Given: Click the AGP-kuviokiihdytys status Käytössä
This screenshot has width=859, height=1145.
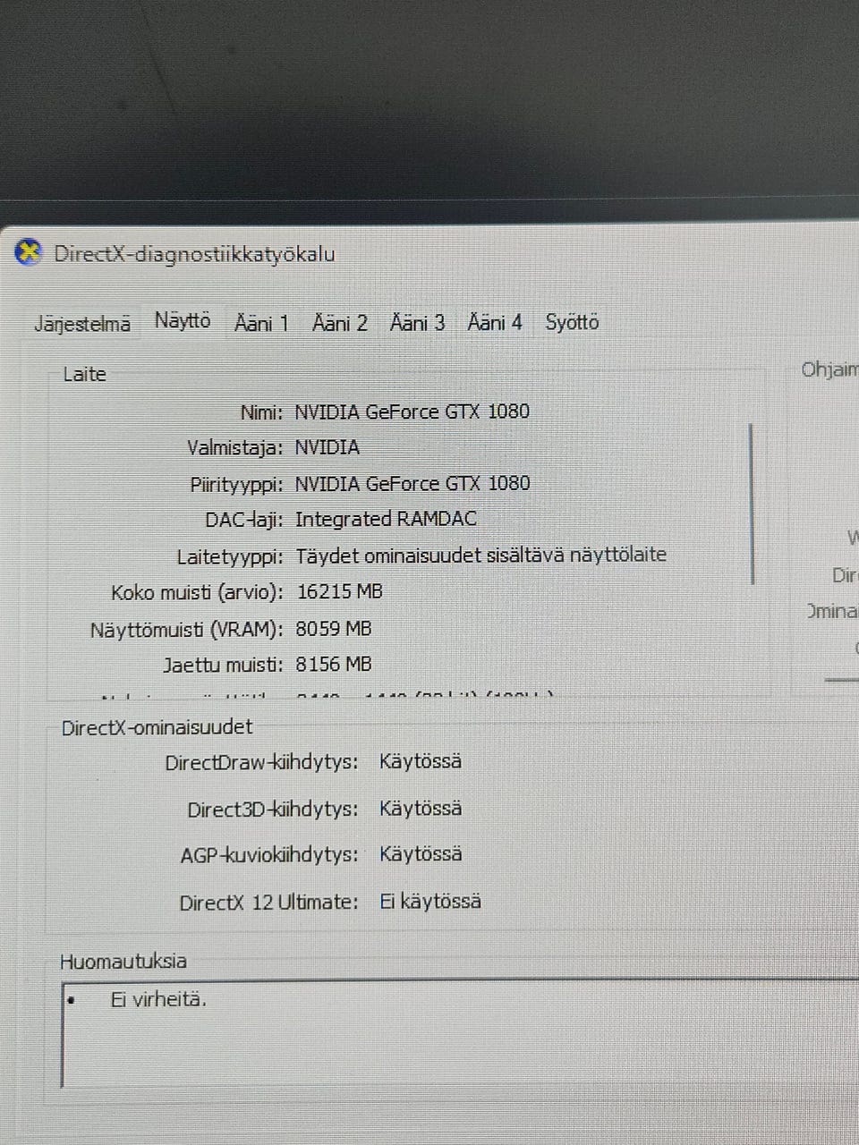Looking at the screenshot, I should (421, 853).
